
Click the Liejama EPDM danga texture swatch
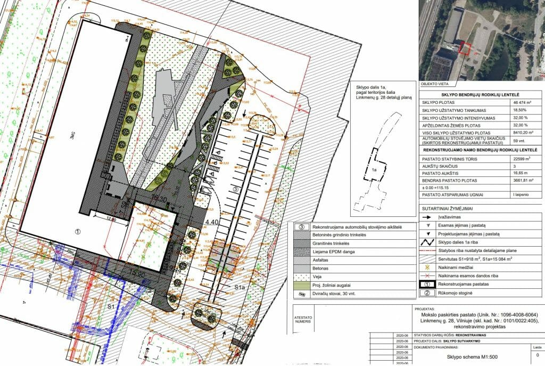pos(302,252)
